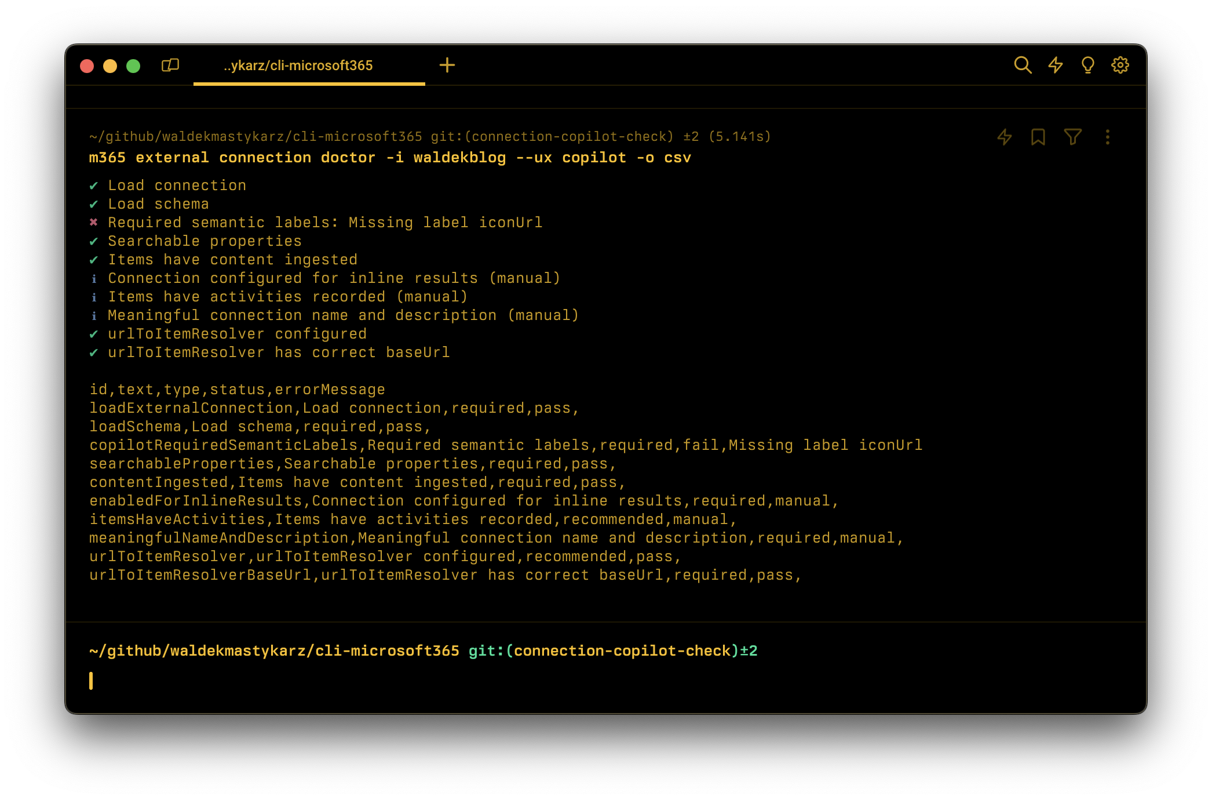This screenshot has width=1212, height=800.
Task: Click the green checkmark next to Load connection
Action: click(94, 185)
